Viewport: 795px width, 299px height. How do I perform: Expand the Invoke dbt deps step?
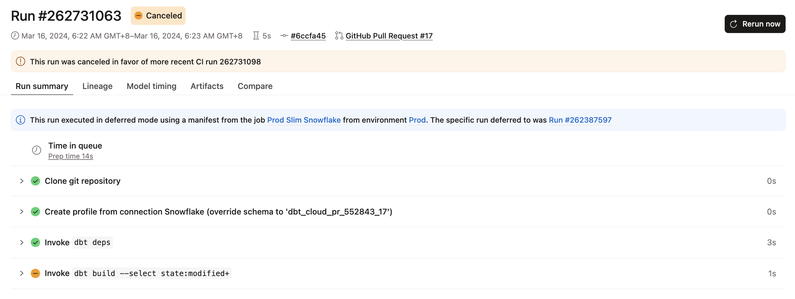coord(22,242)
